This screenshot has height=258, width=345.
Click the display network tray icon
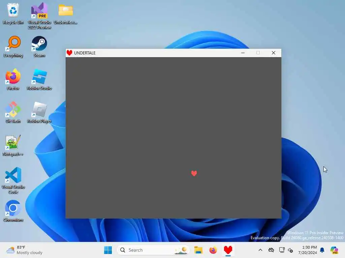(282, 250)
